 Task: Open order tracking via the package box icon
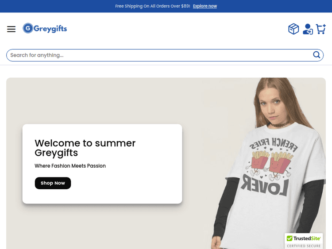pos(293,29)
